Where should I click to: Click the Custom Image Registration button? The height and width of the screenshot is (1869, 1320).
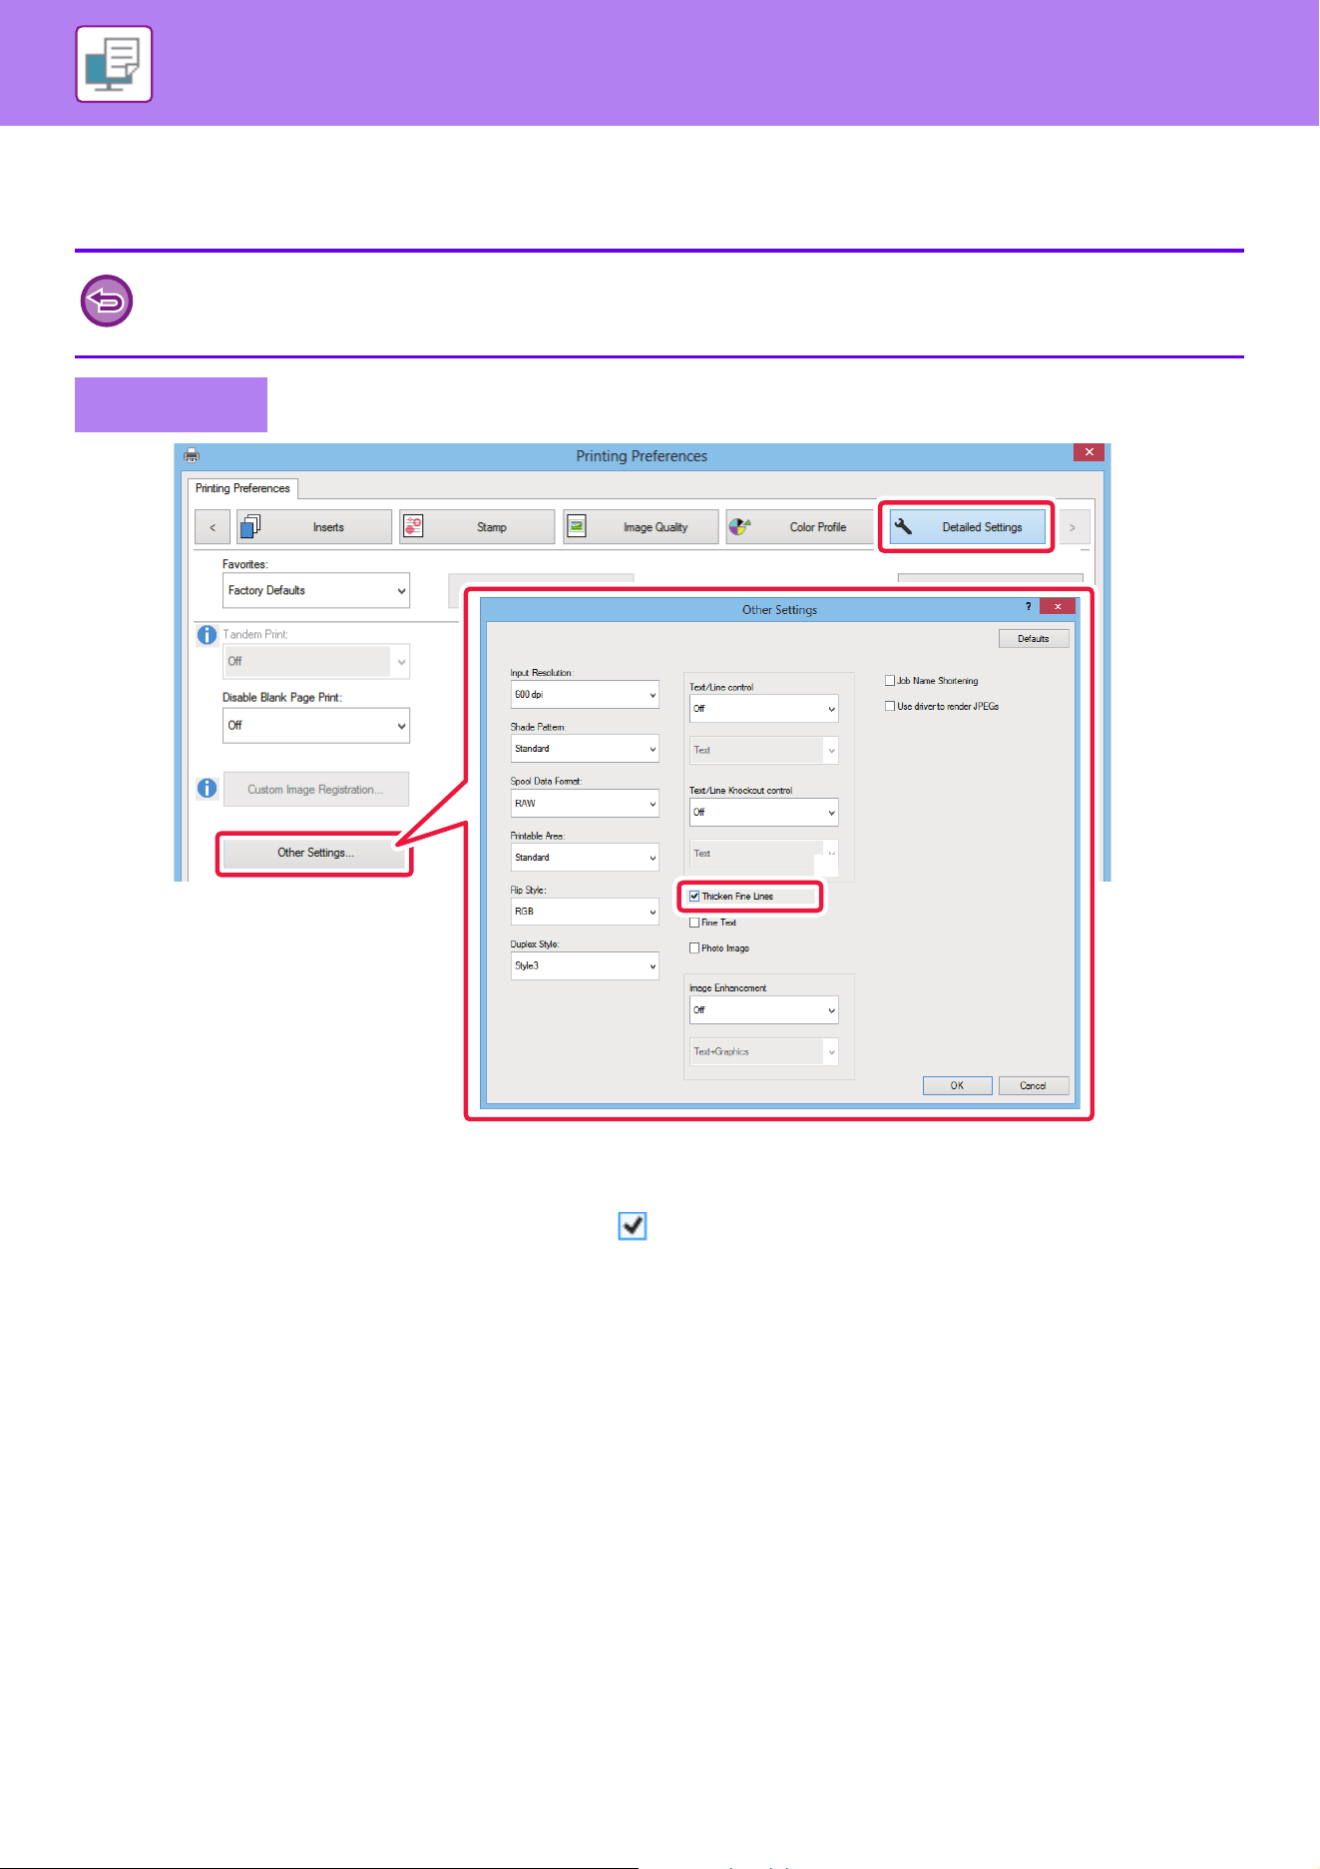pos(315,789)
